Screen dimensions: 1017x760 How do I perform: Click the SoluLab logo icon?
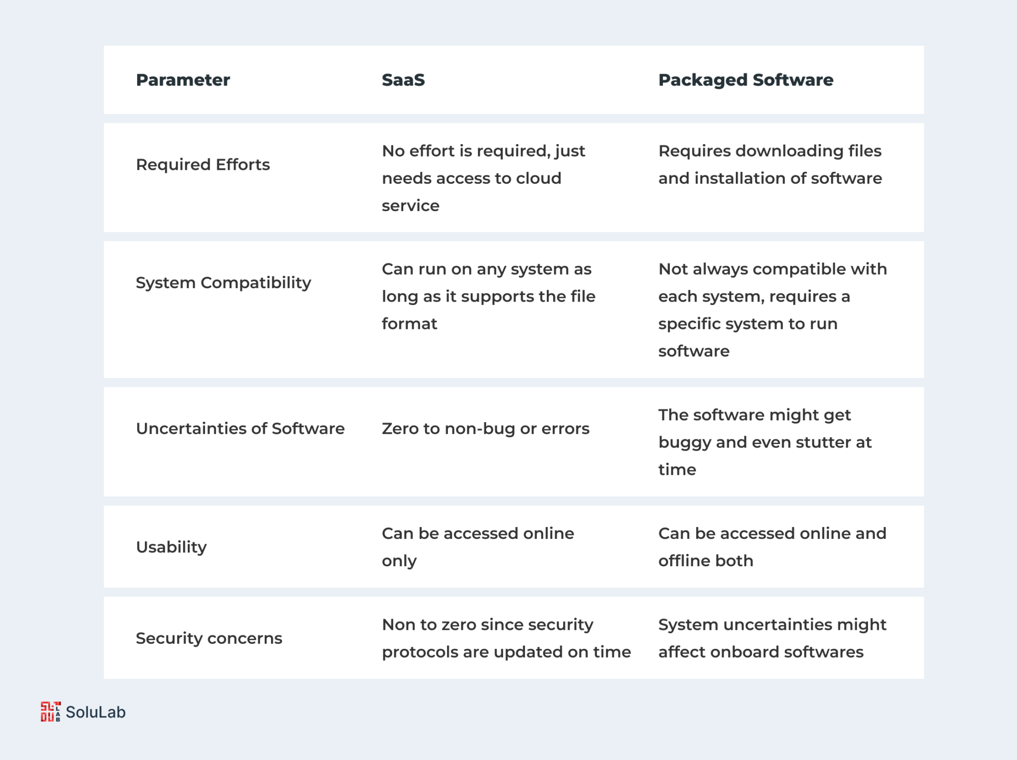[x=51, y=711]
